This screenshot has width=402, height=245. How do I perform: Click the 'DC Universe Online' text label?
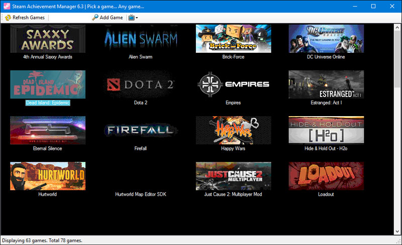coord(326,57)
